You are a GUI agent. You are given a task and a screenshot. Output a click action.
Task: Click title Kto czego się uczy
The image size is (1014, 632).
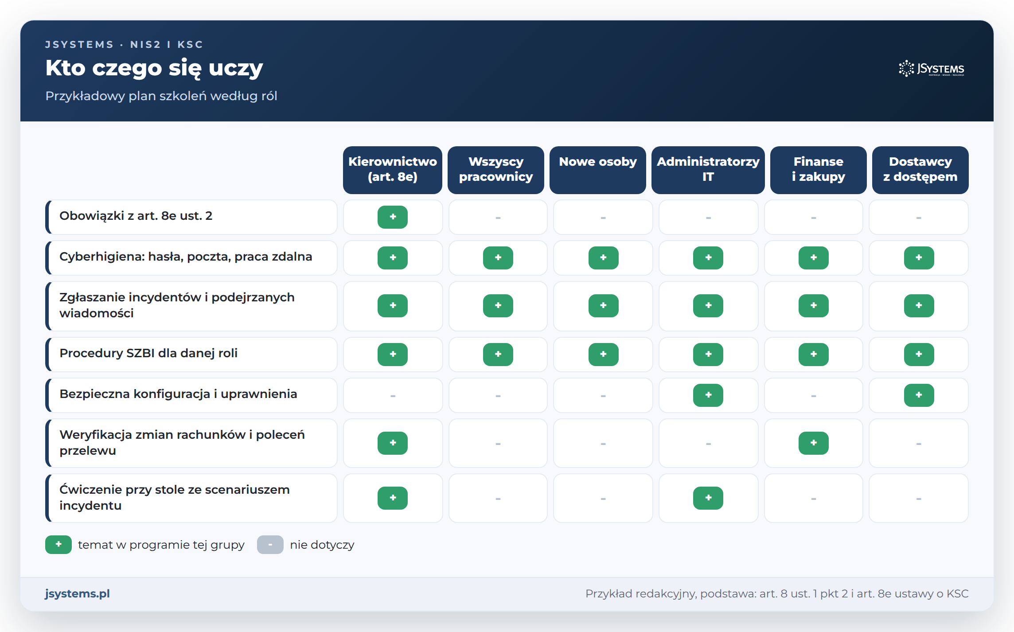click(154, 68)
